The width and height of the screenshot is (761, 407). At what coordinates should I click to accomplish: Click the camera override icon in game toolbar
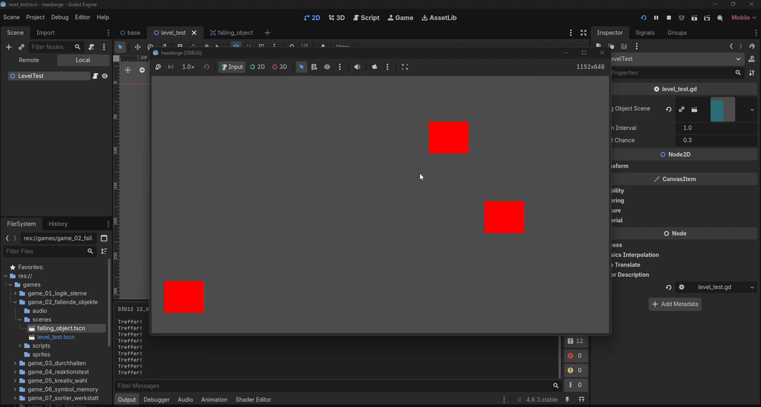[375, 67]
